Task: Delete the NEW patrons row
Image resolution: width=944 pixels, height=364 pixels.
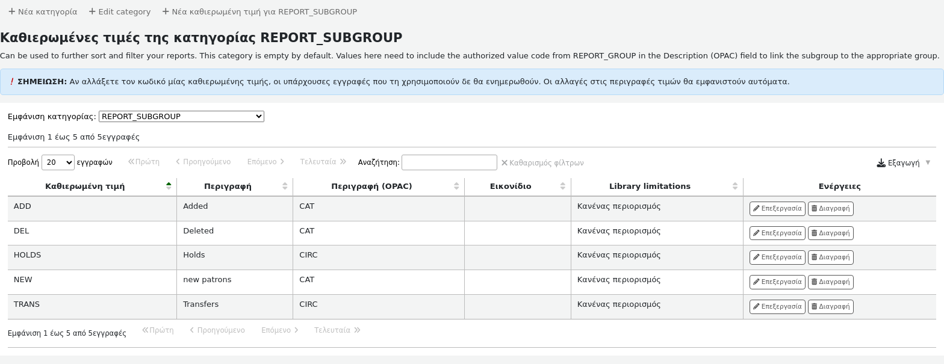Action: 830,282
